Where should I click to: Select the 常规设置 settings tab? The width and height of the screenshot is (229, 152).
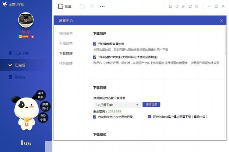[66, 33]
